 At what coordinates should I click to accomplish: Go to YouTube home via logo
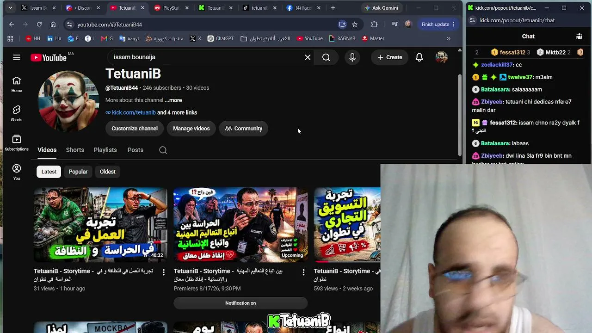pos(49,57)
